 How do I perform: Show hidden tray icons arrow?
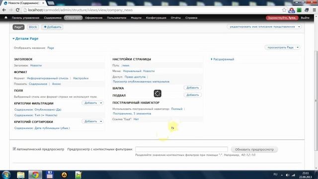point(282,175)
